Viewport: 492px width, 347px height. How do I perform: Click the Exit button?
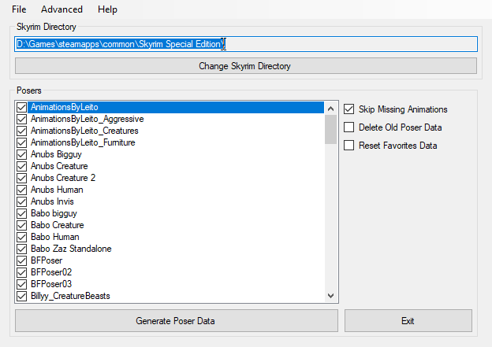tap(408, 321)
